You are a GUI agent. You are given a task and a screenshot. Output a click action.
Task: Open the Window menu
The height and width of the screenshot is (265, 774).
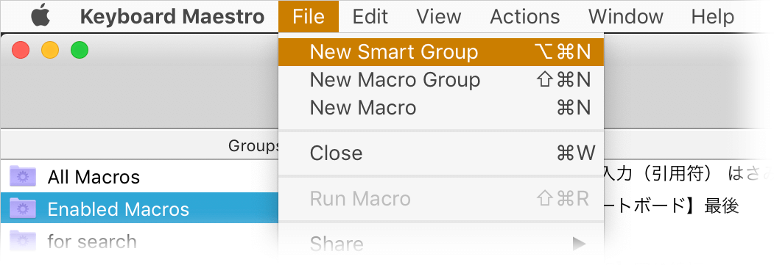625,17
